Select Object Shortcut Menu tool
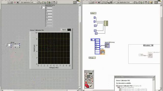 (89, 79)
